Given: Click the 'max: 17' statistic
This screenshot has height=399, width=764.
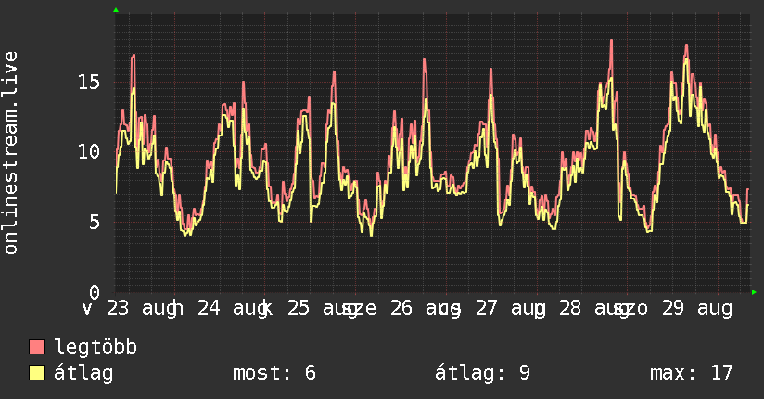Looking at the screenshot, I should (x=692, y=373).
